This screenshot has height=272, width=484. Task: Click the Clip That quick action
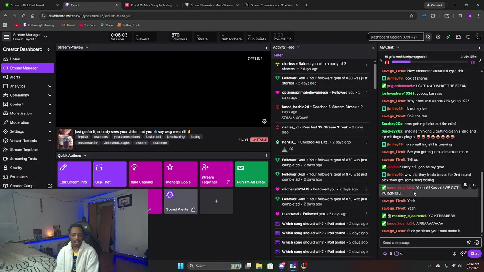[110, 174]
